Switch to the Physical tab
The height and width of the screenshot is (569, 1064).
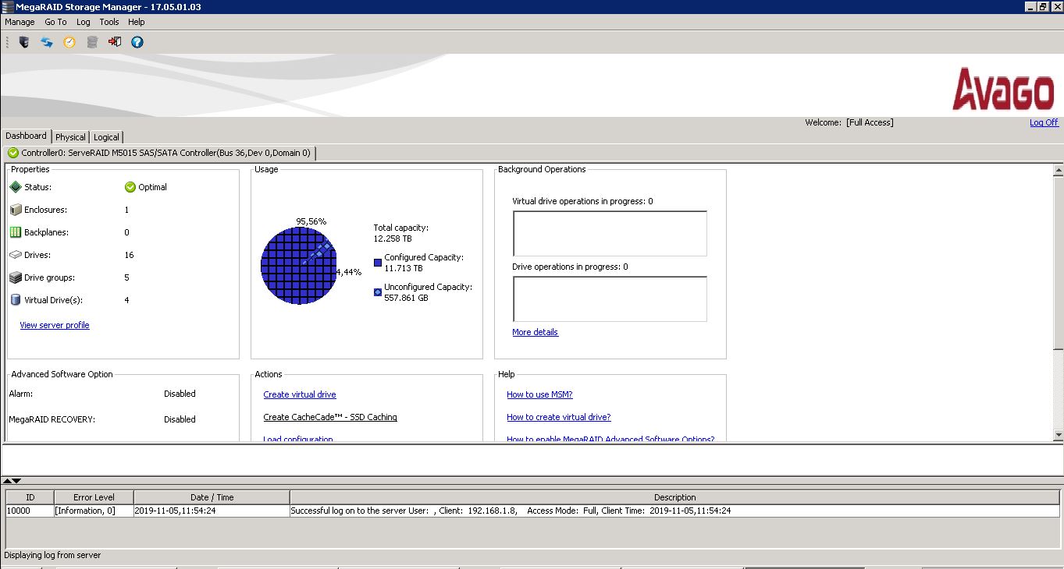click(70, 137)
